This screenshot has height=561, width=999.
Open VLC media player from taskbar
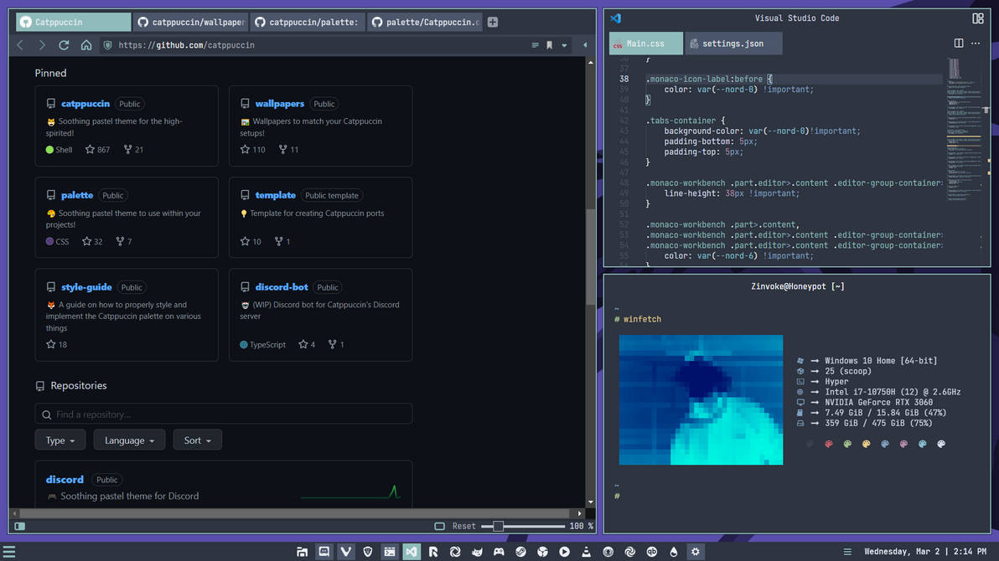pyautogui.click(x=586, y=552)
